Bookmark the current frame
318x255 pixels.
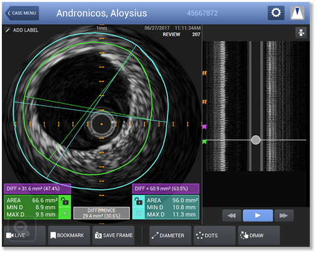pyautogui.click(x=69, y=235)
